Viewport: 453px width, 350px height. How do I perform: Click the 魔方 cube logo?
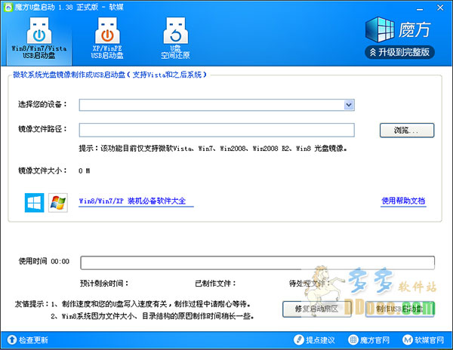pyautogui.click(x=380, y=29)
